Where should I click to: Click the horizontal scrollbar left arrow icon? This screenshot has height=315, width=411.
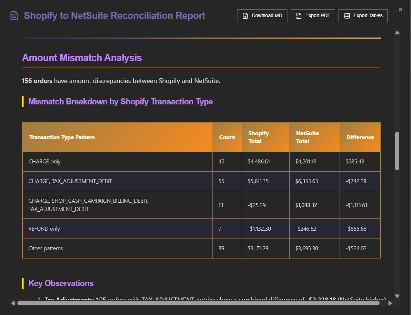tap(13, 303)
